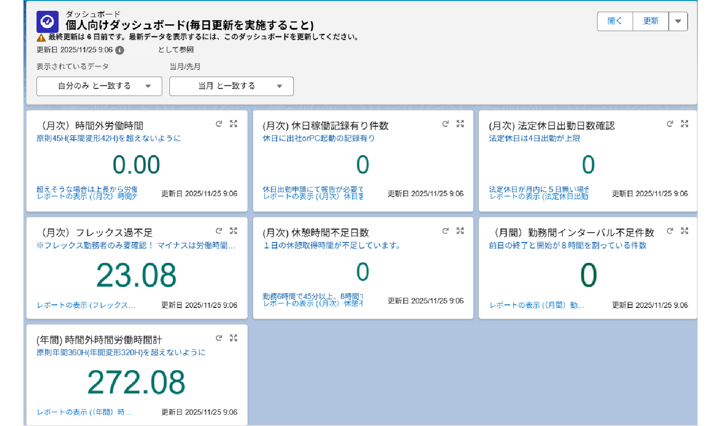This screenshot has width=721, height=426.
Task: Click subtitle 1日の休憩取得時間が不足しています。
Action: click(x=332, y=245)
